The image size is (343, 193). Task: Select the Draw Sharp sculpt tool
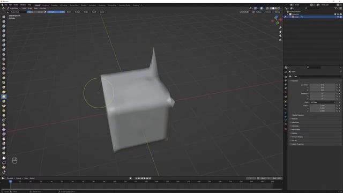[x=4, y=21]
